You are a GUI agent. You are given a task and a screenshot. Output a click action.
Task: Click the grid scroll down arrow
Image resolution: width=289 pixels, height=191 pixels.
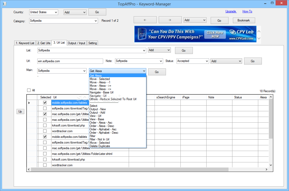(271, 165)
